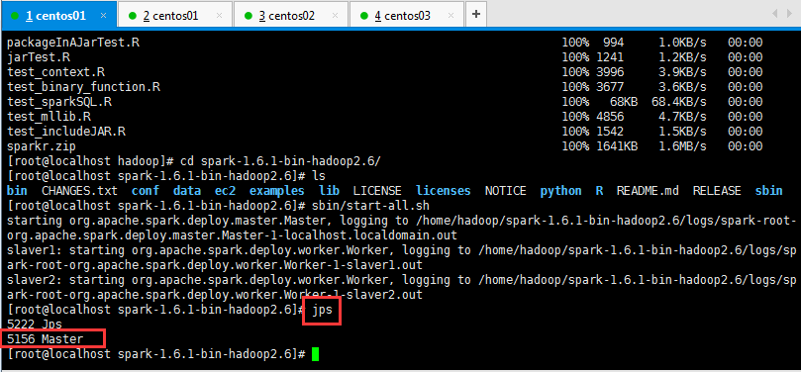801x372 pixels.
Task: Click the python directory name
Action: click(561, 191)
